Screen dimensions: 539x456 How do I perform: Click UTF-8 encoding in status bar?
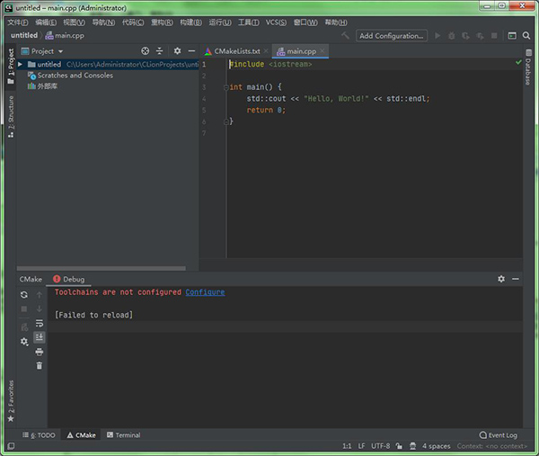point(381,446)
